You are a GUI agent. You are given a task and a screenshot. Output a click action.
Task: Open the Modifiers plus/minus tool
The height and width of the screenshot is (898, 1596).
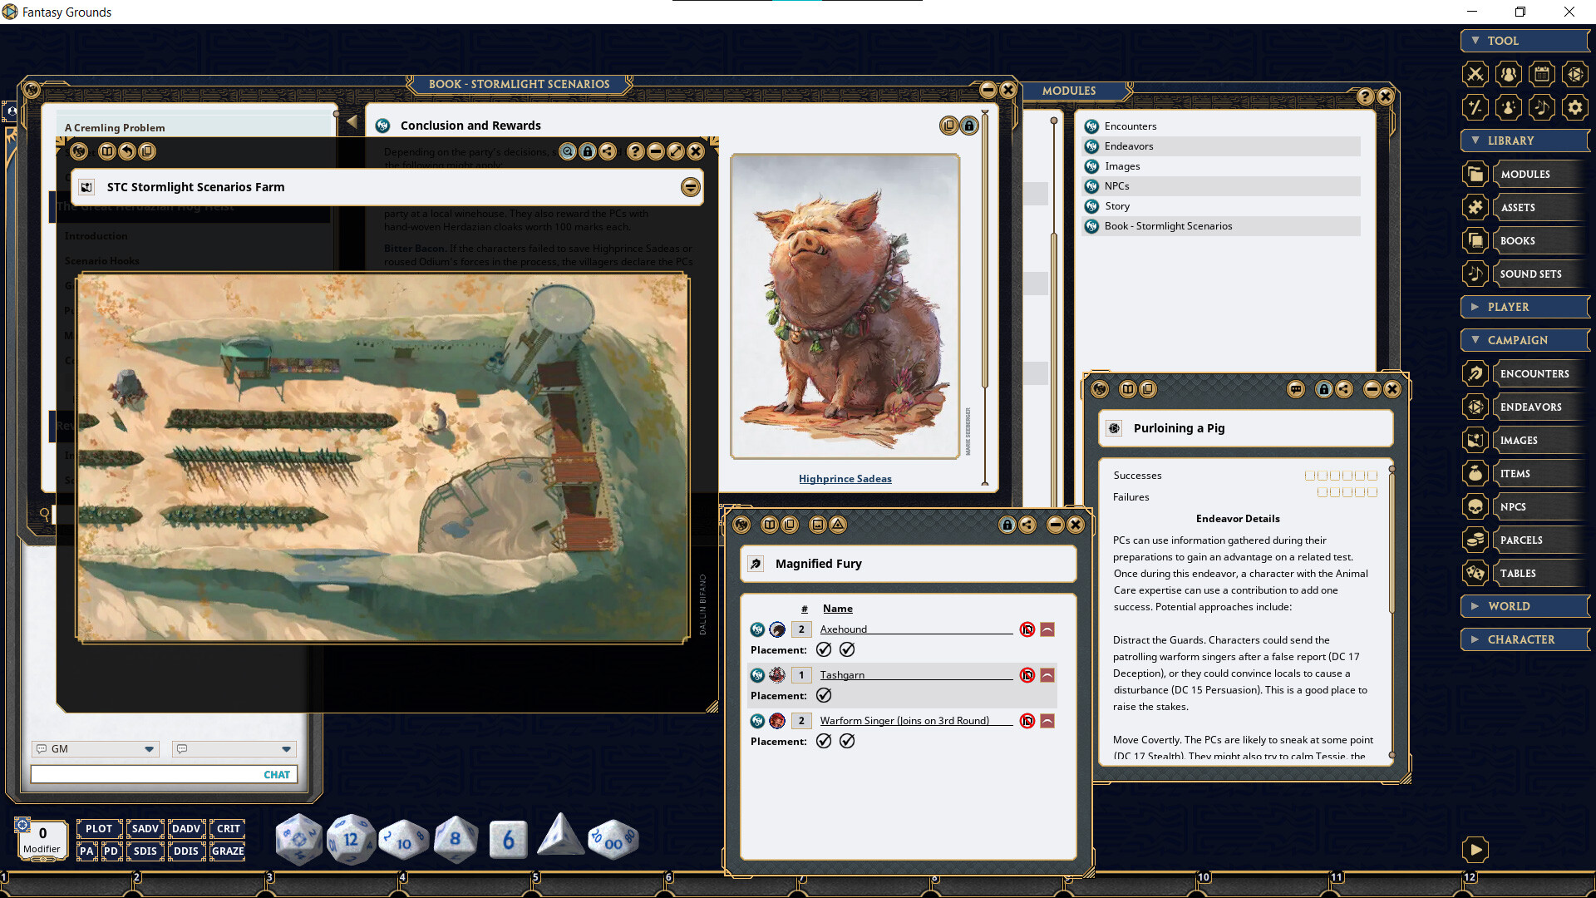pyautogui.click(x=1475, y=107)
